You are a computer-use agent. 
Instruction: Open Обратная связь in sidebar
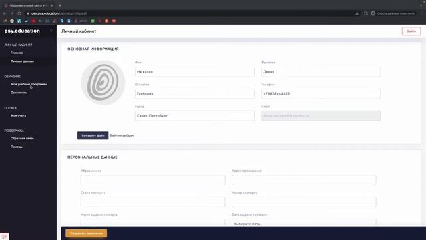point(22,139)
